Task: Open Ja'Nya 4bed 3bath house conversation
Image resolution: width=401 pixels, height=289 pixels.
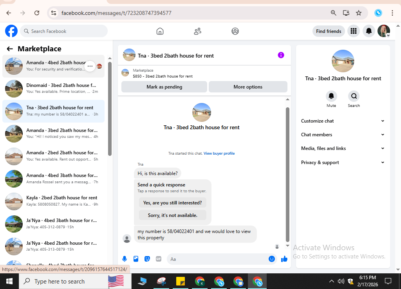Action: [x=53, y=224]
